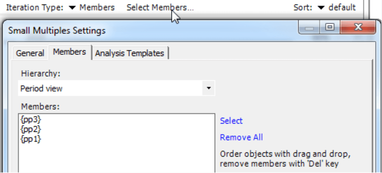The height and width of the screenshot is (173, 382).
Task: Switch to the Members tab
Action: point(70,52)
